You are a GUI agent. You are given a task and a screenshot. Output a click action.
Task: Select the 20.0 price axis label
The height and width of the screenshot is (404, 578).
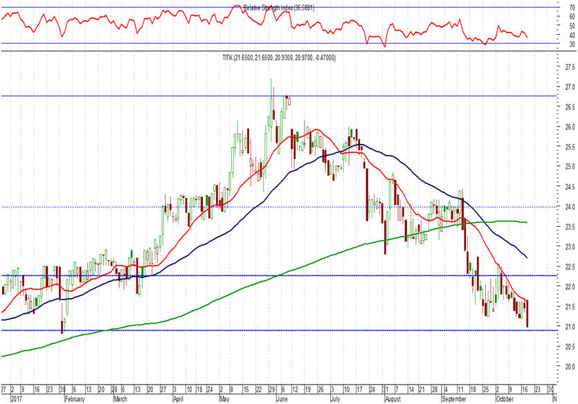point(570,367)
